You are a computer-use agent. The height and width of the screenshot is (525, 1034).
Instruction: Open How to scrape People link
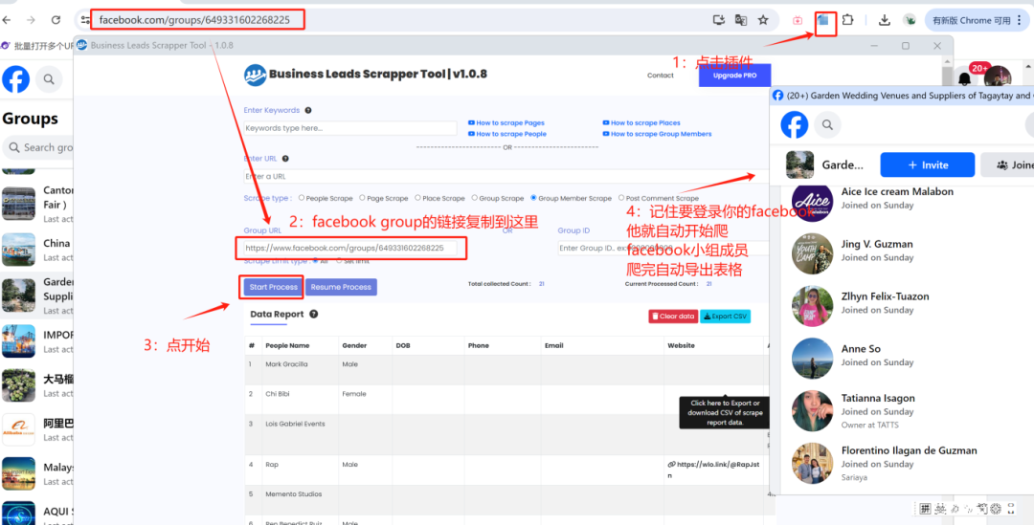507,134
